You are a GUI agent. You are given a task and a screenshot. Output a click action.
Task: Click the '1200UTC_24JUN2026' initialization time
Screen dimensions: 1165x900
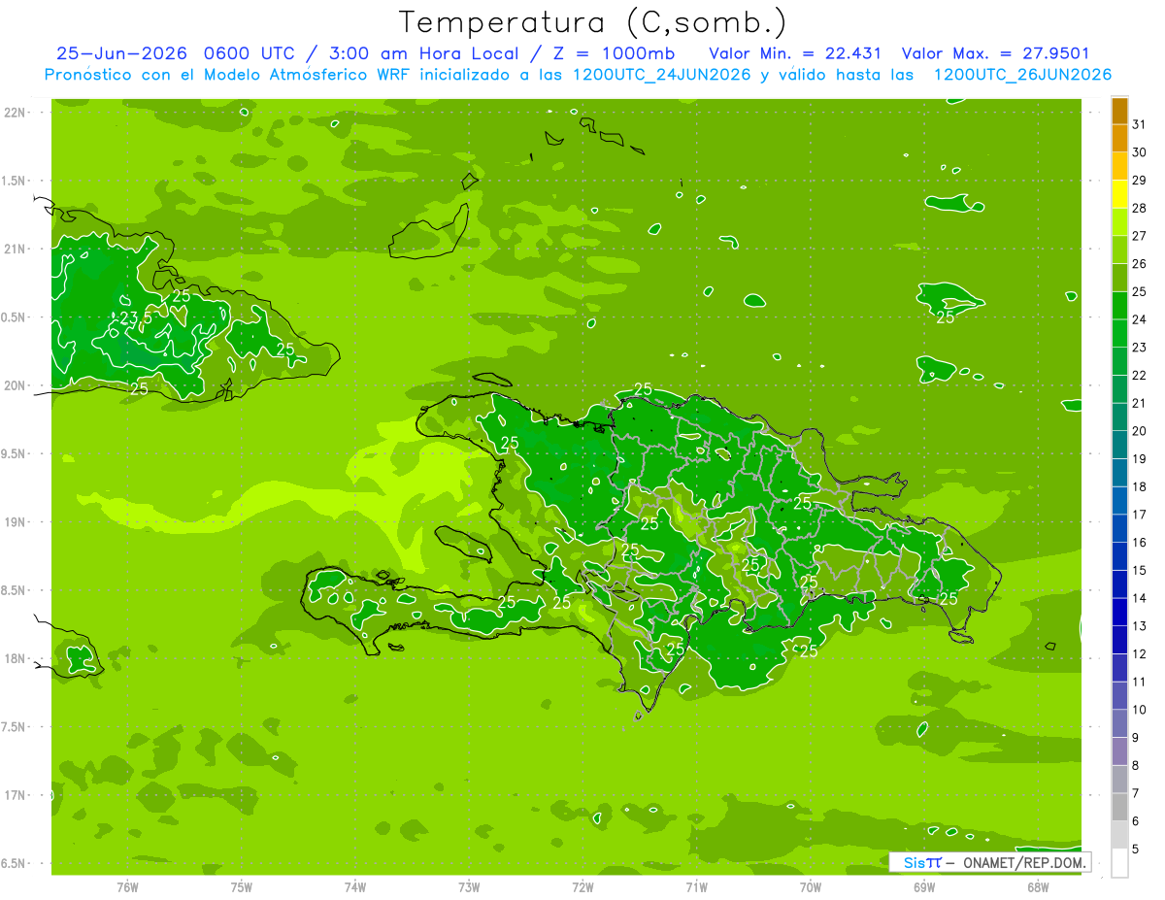tap(662, 75)
